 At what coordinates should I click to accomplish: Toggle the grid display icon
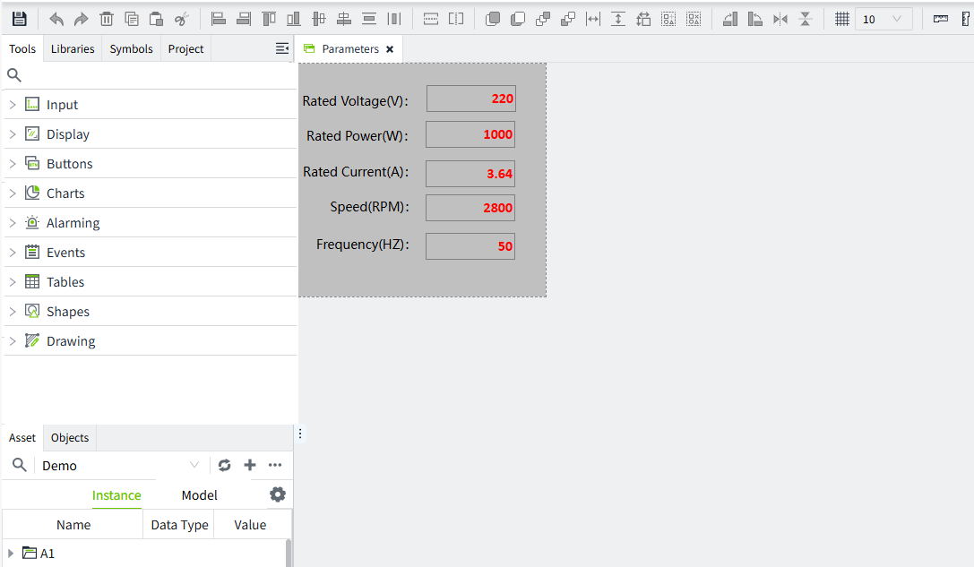click(x=841, y=19)
